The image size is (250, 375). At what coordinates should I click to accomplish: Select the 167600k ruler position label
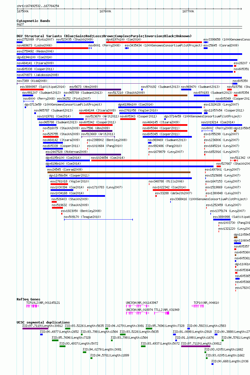tap(105, 11)
